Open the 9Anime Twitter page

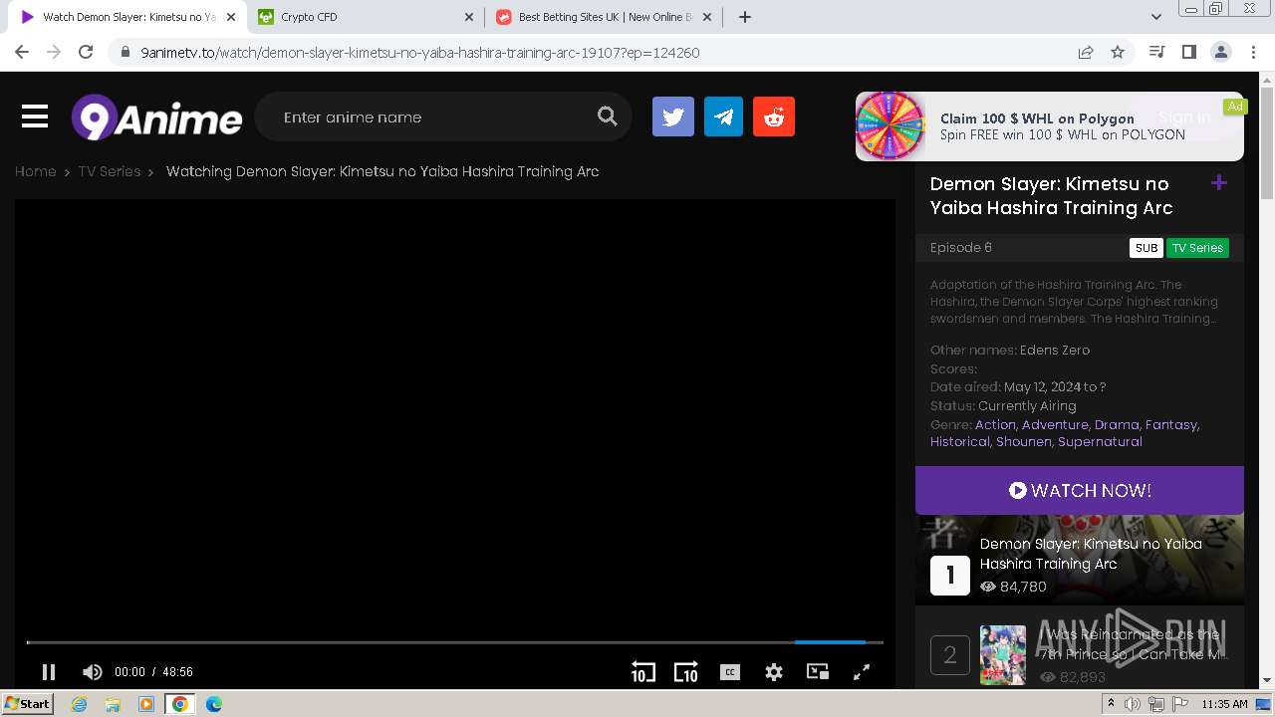coord(673,118)
